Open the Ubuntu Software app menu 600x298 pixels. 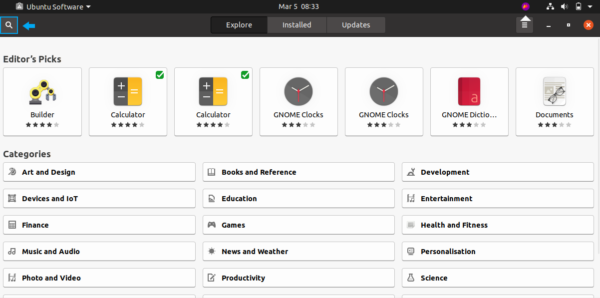(x=53, y=6)
